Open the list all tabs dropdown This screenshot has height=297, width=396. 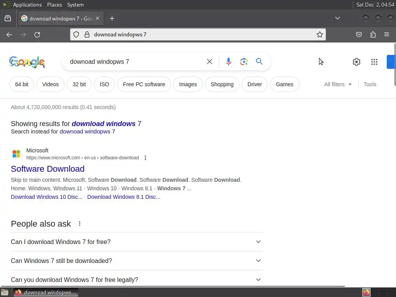[x=337, y=18]
